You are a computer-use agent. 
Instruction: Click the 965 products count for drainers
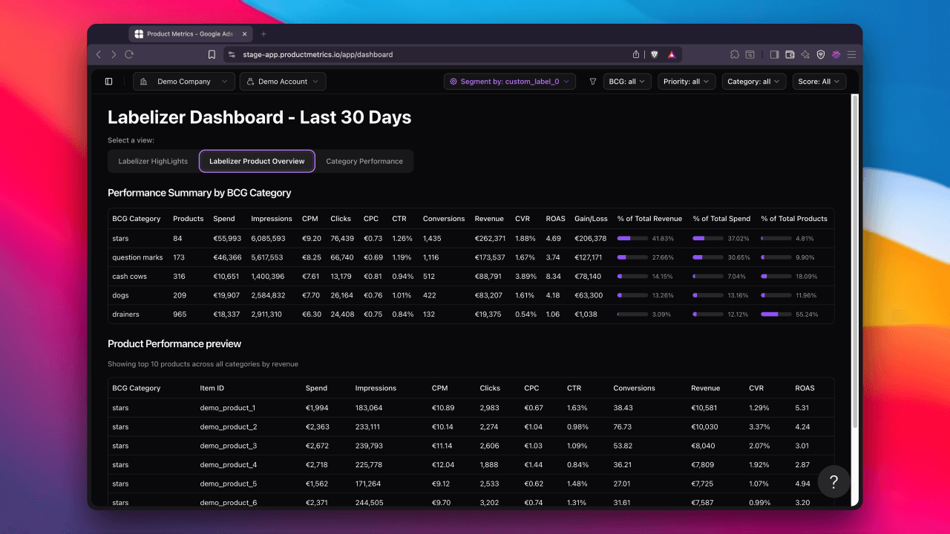179,314
